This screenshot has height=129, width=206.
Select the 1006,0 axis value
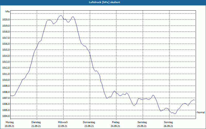6,104
